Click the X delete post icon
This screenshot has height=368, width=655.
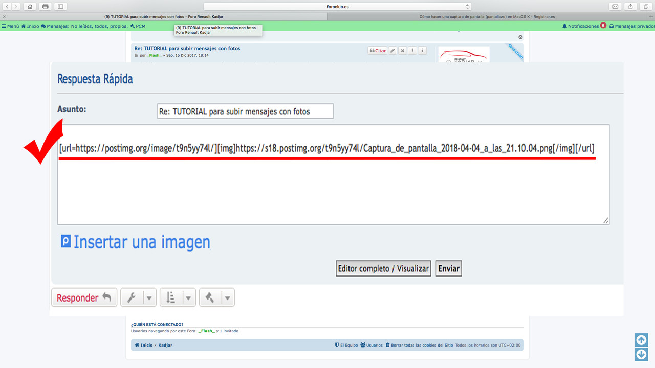tap(403, 51)
